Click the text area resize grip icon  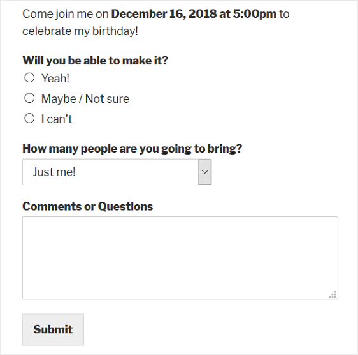tap(333, 294)
